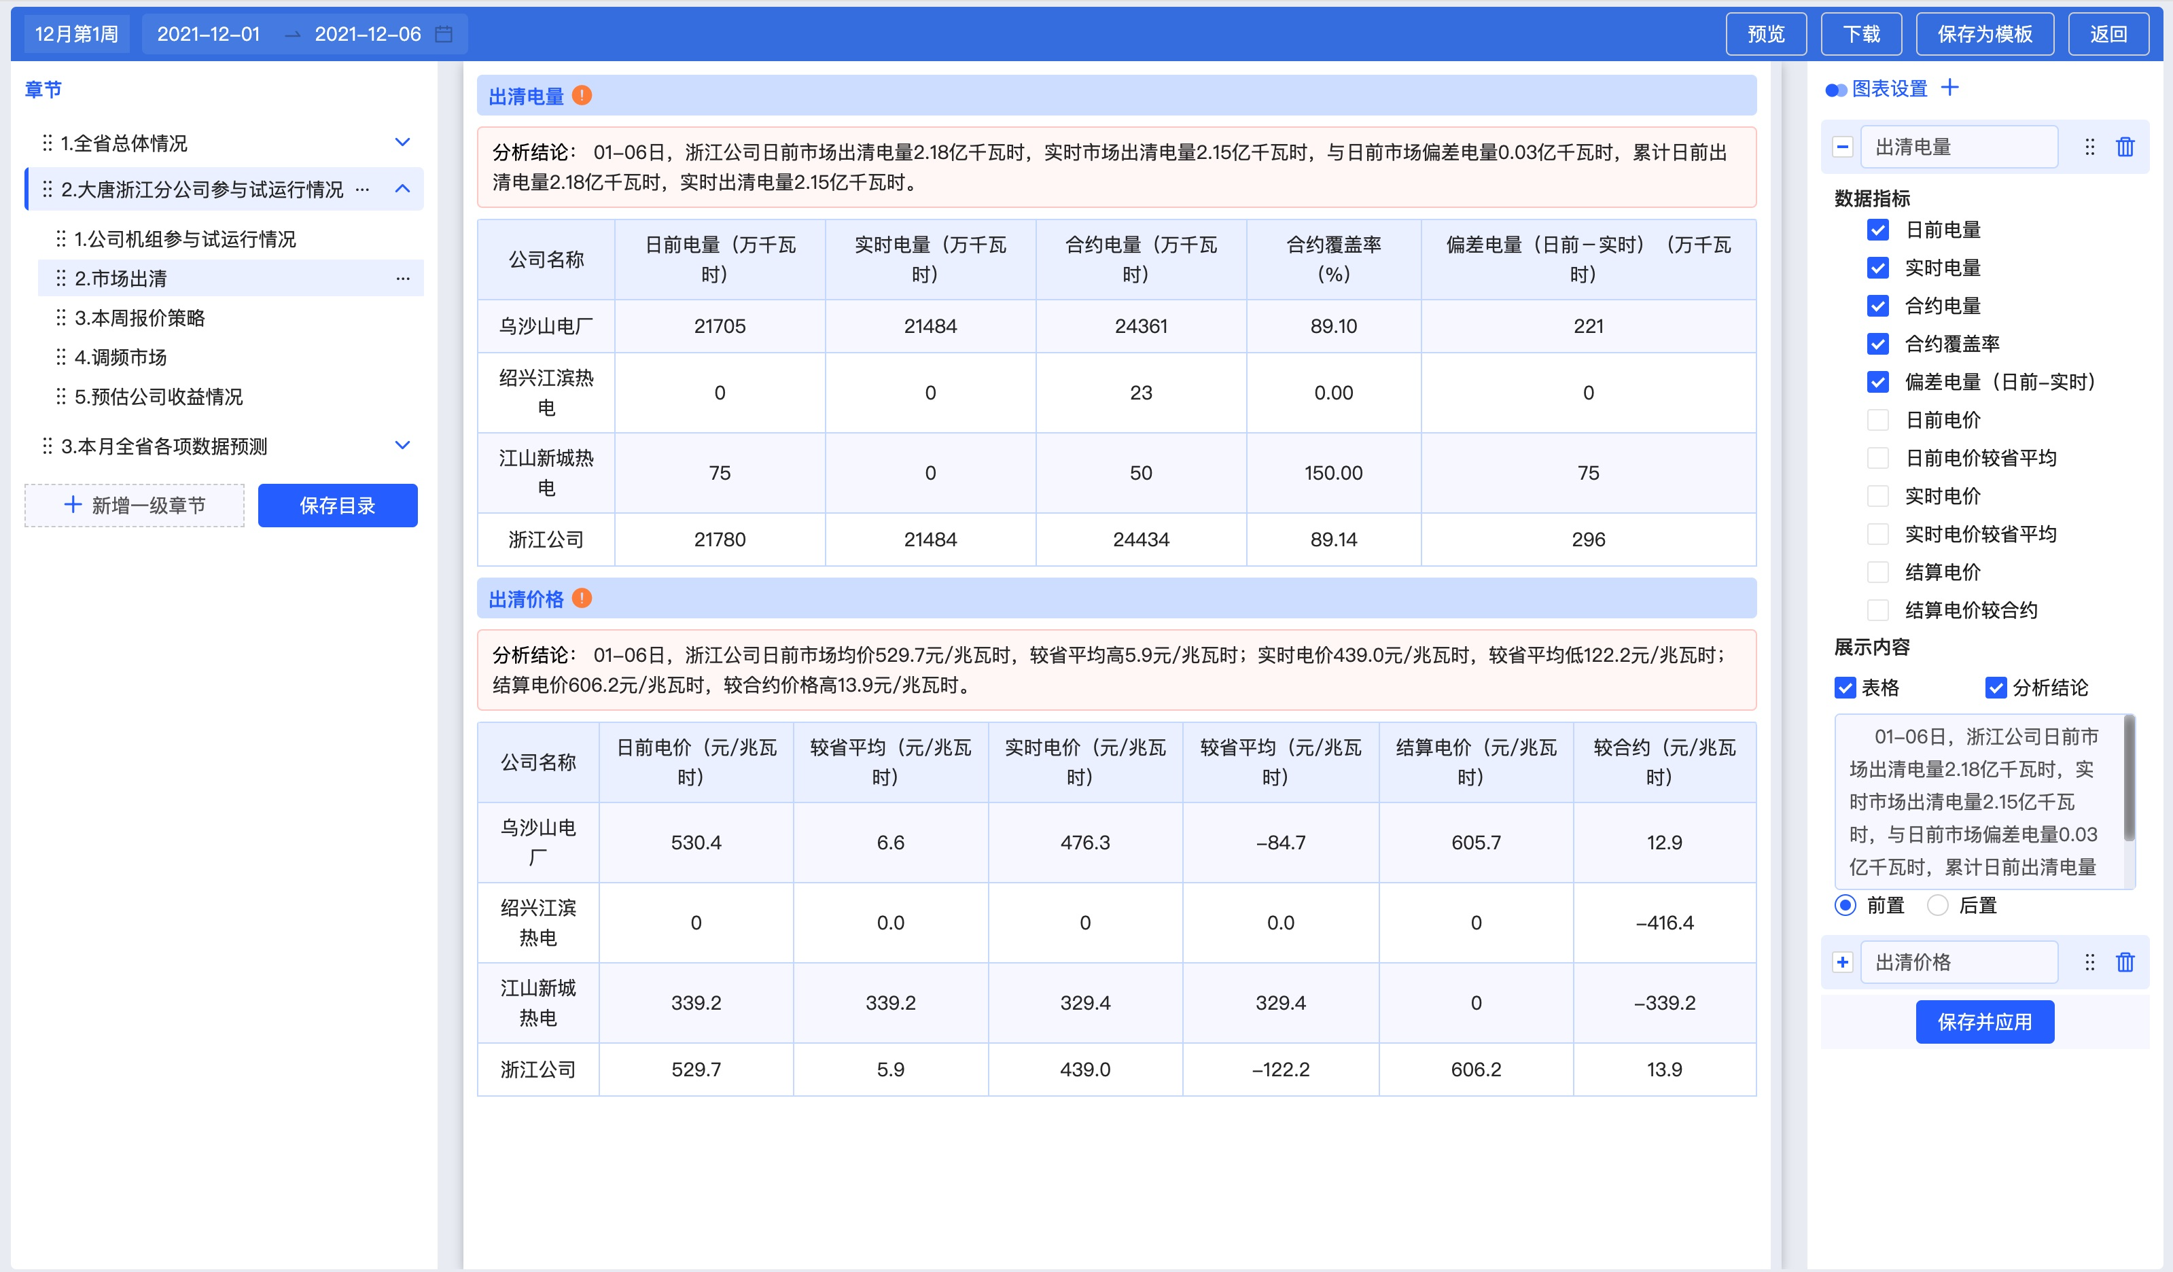Click the plus icon in 新增一级章节
This screenshot has height=1272, width=2173.
73,506
